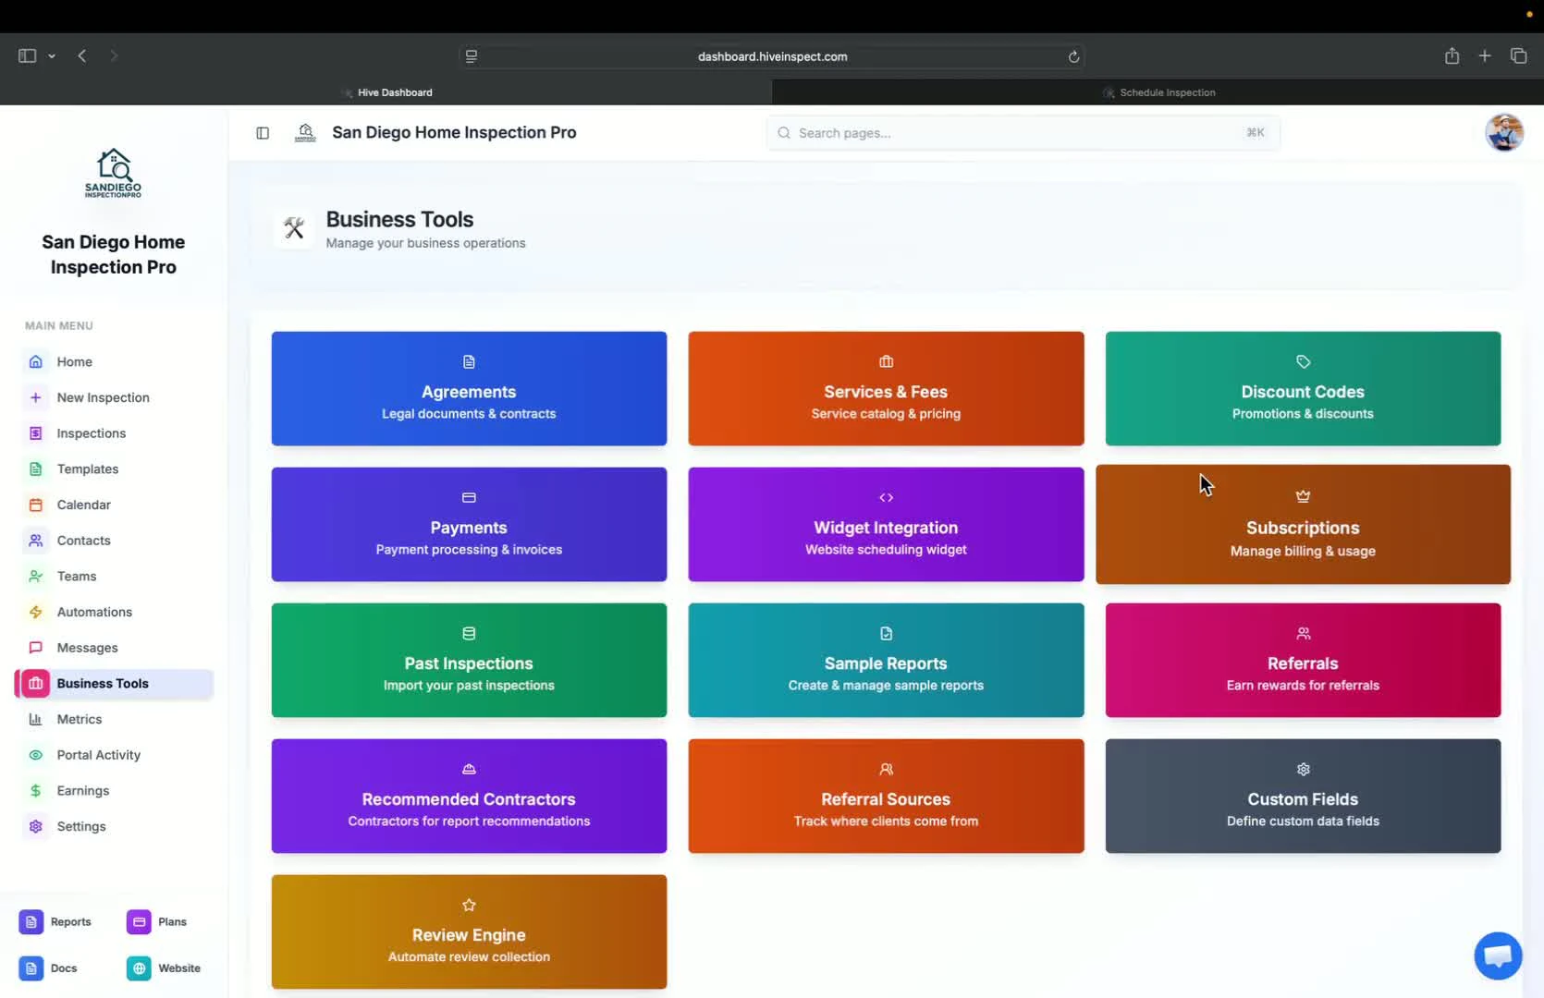Show browser tab overview icon
1544x998 pixels.
(1518, 55)
